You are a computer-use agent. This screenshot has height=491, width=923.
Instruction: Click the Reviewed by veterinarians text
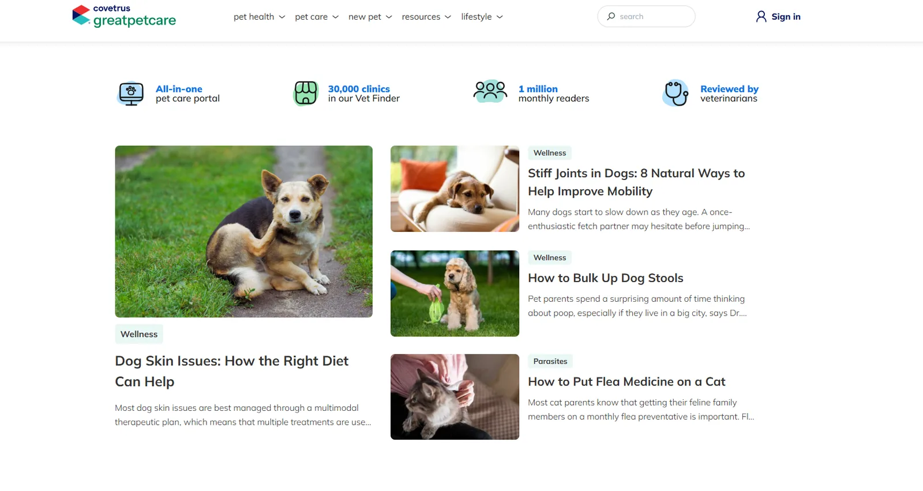coord(729,93)
